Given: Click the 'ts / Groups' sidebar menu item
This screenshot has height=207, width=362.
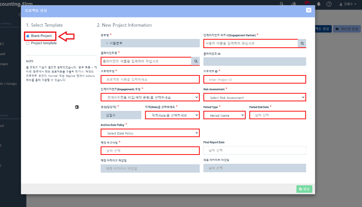Looking at the screenshot, I should [8, 84].
